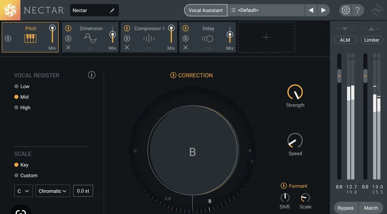Viewport: 387px width, 214px height.
Task: Click the Compressor 1 Mix slider
Action: coord(171,34)
